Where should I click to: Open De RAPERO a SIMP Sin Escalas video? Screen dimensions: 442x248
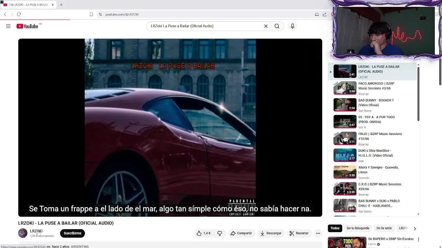coord(391,239)
